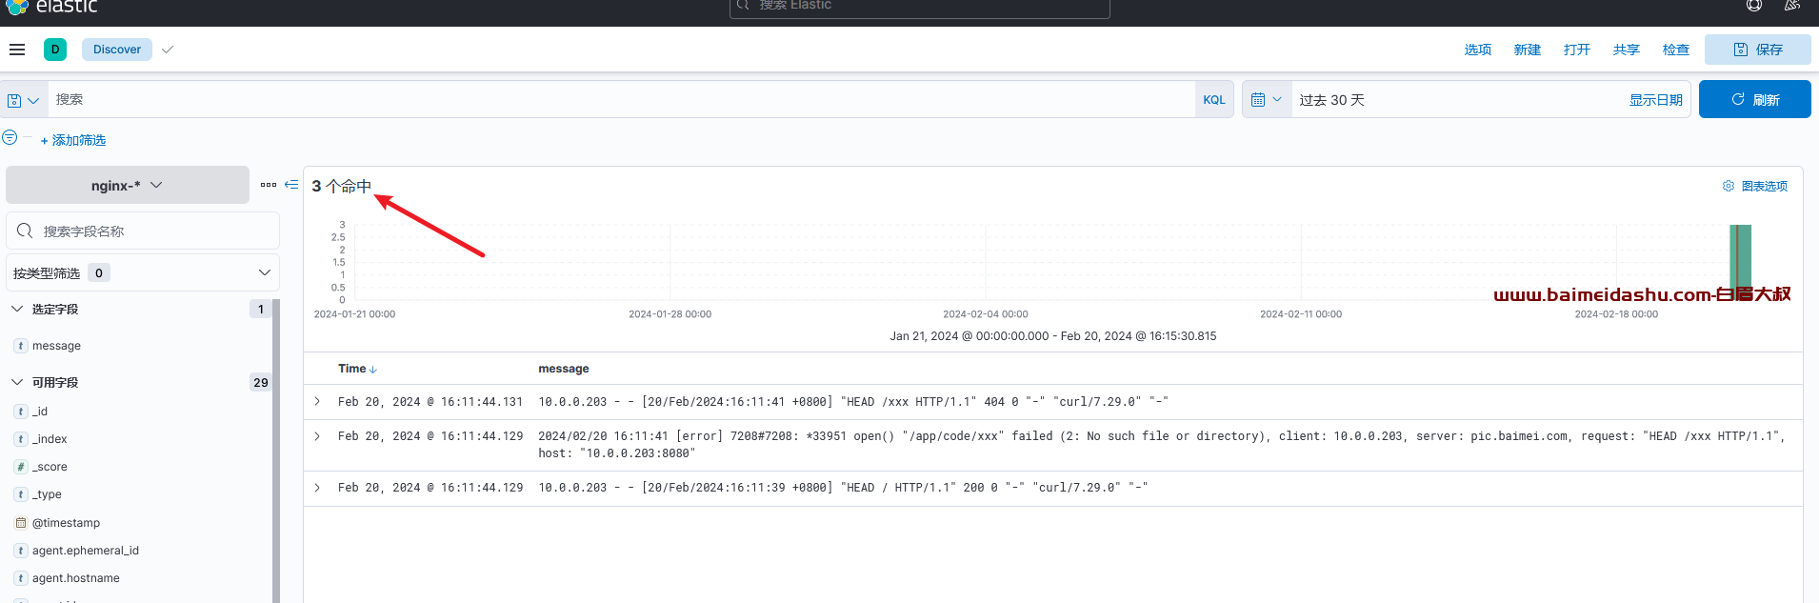Select the agent.hostname field

point(76,578)
